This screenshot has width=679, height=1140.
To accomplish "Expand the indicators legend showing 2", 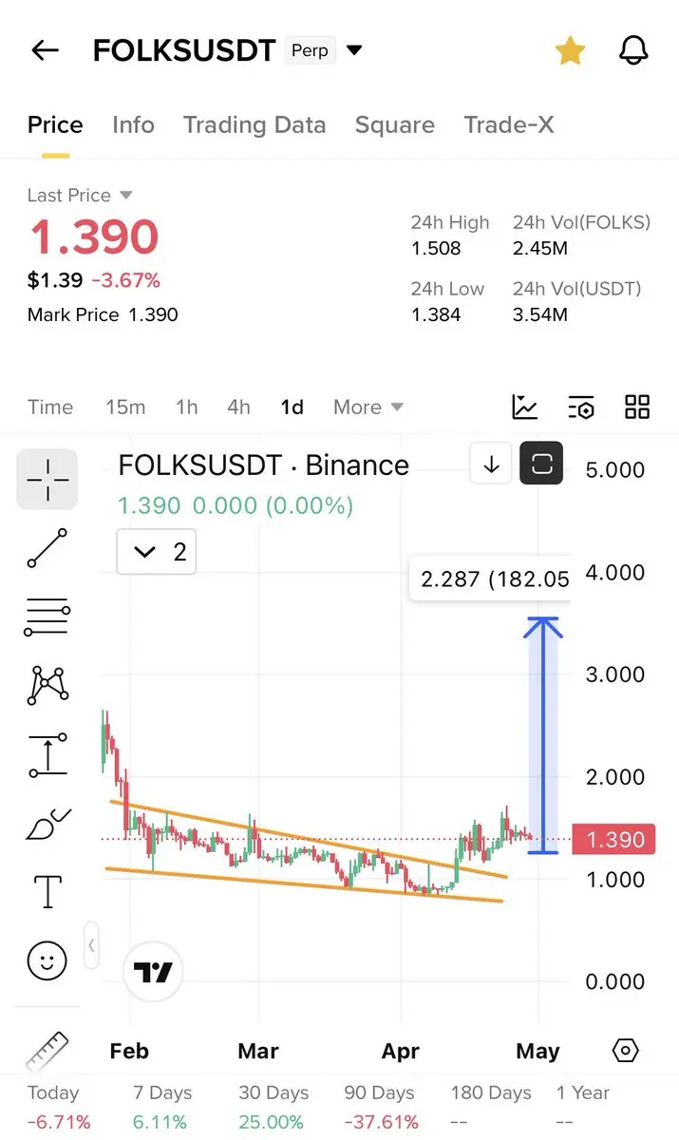I will click(157, 552).
